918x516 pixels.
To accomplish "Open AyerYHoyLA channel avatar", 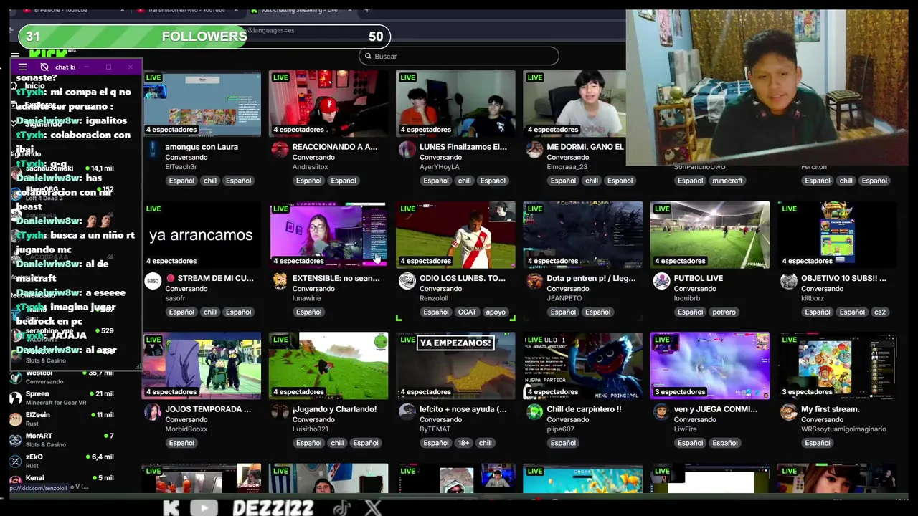I will pyautogui.click(x=407, y=149).
